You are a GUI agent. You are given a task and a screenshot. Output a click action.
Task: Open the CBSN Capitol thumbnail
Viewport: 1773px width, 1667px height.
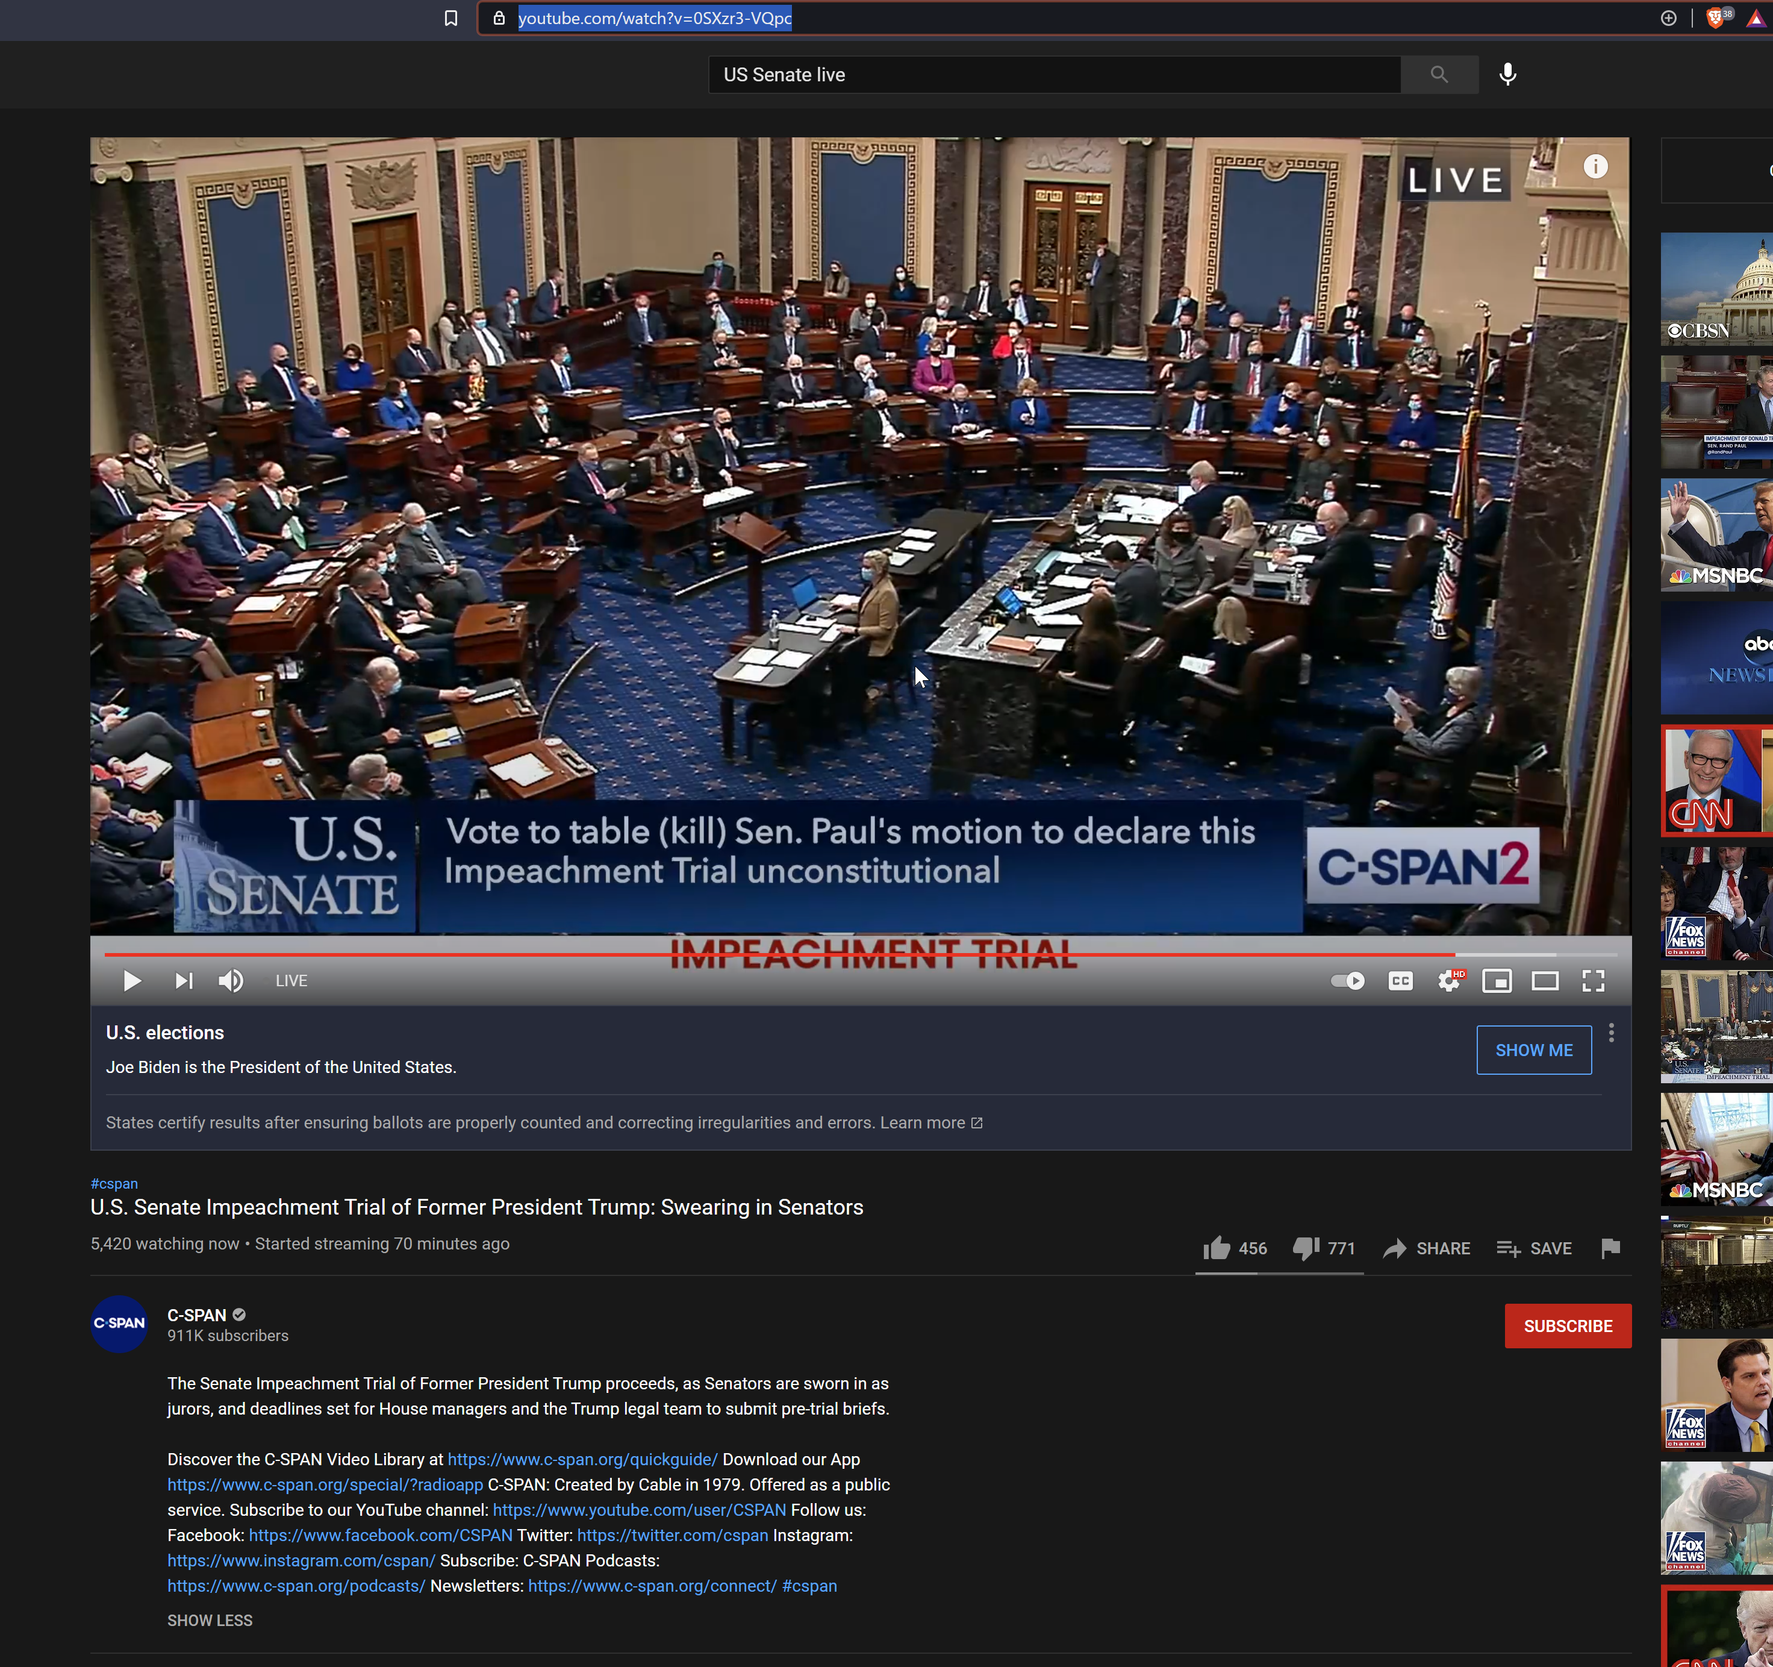pyautogui.click(x=1717, y=289)
